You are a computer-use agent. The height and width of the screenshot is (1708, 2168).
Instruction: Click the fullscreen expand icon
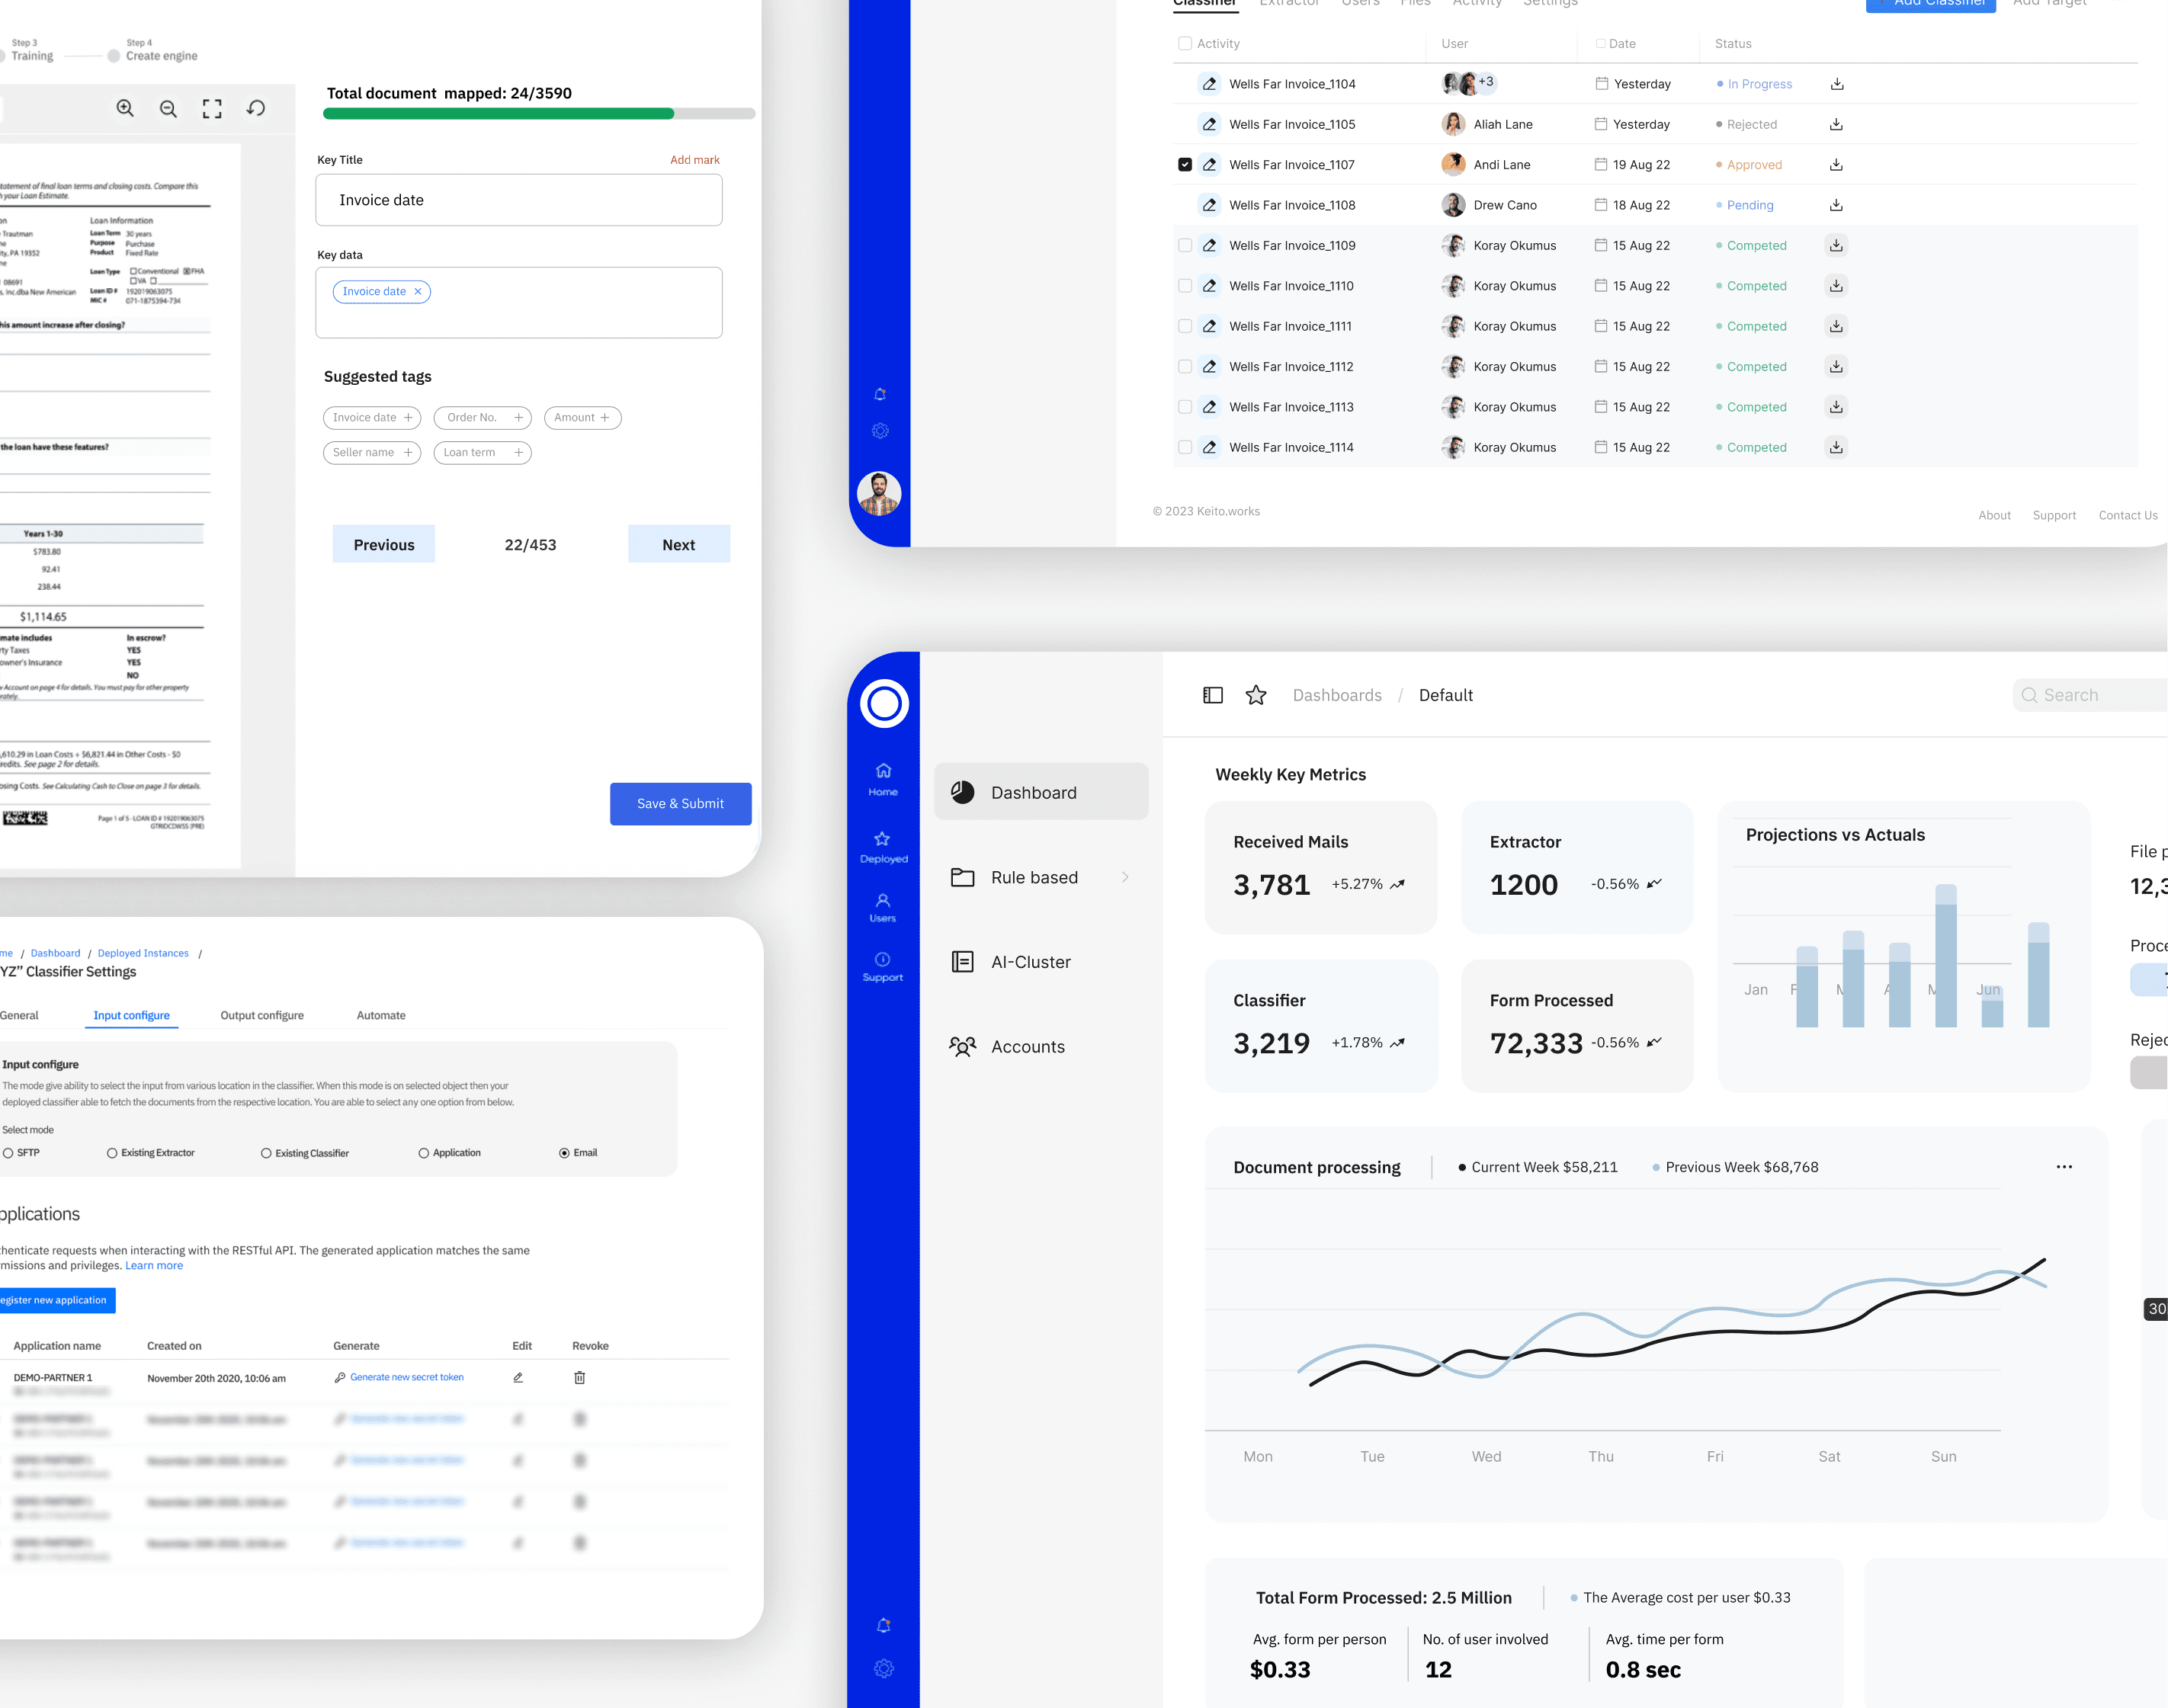click(212, 108)
